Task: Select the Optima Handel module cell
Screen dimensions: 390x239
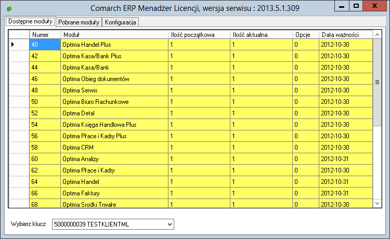Action: coord(114,182)
